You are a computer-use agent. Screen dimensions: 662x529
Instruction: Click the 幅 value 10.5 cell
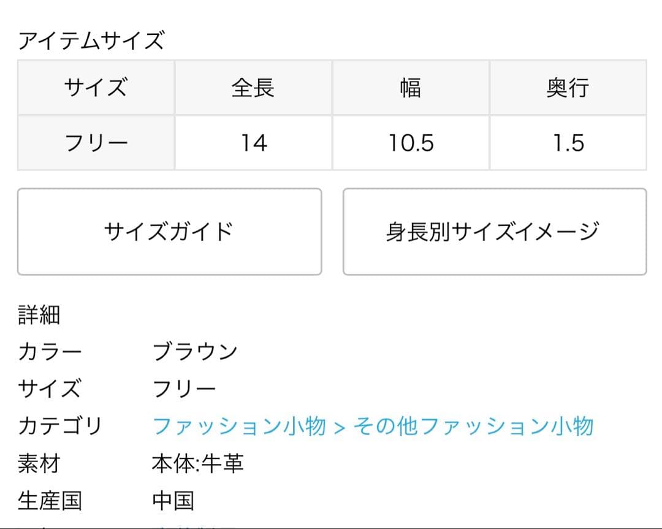(x=411, y=143)
